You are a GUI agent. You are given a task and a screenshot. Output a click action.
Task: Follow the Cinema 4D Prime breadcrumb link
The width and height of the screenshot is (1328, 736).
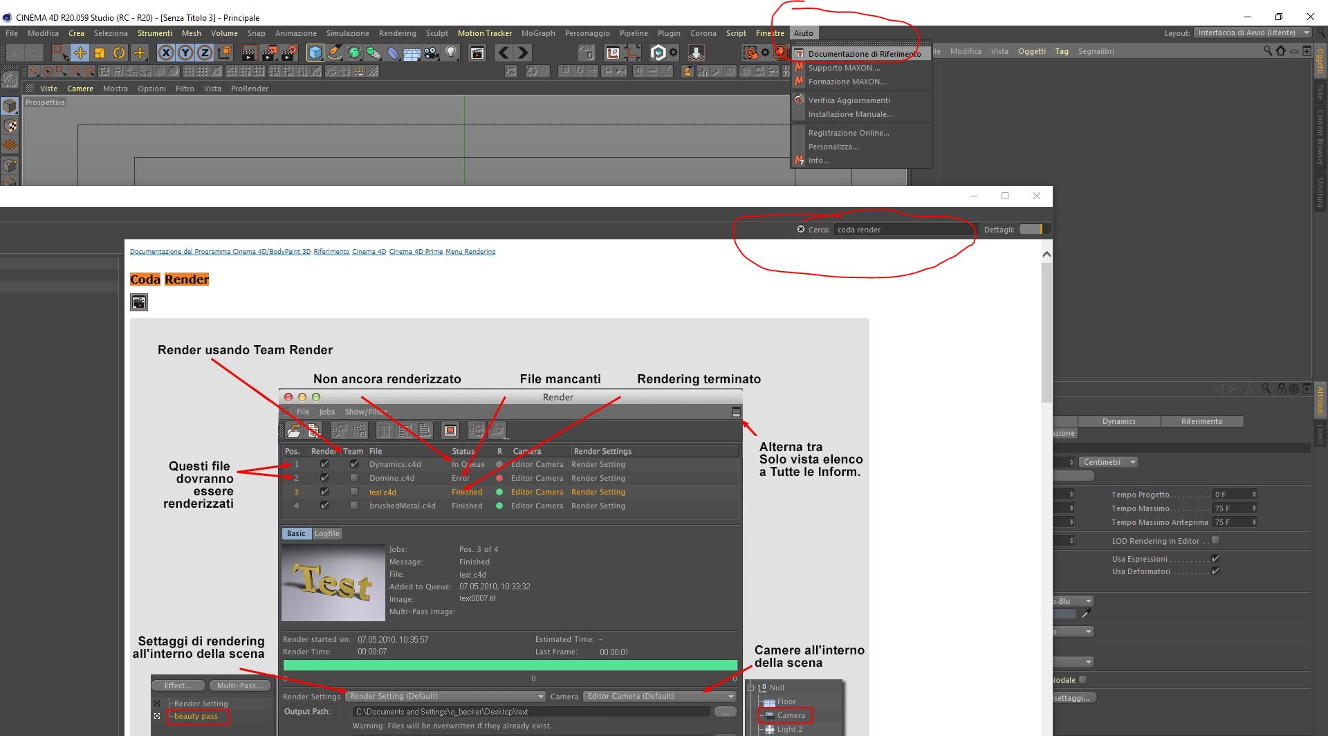point(416,252)
